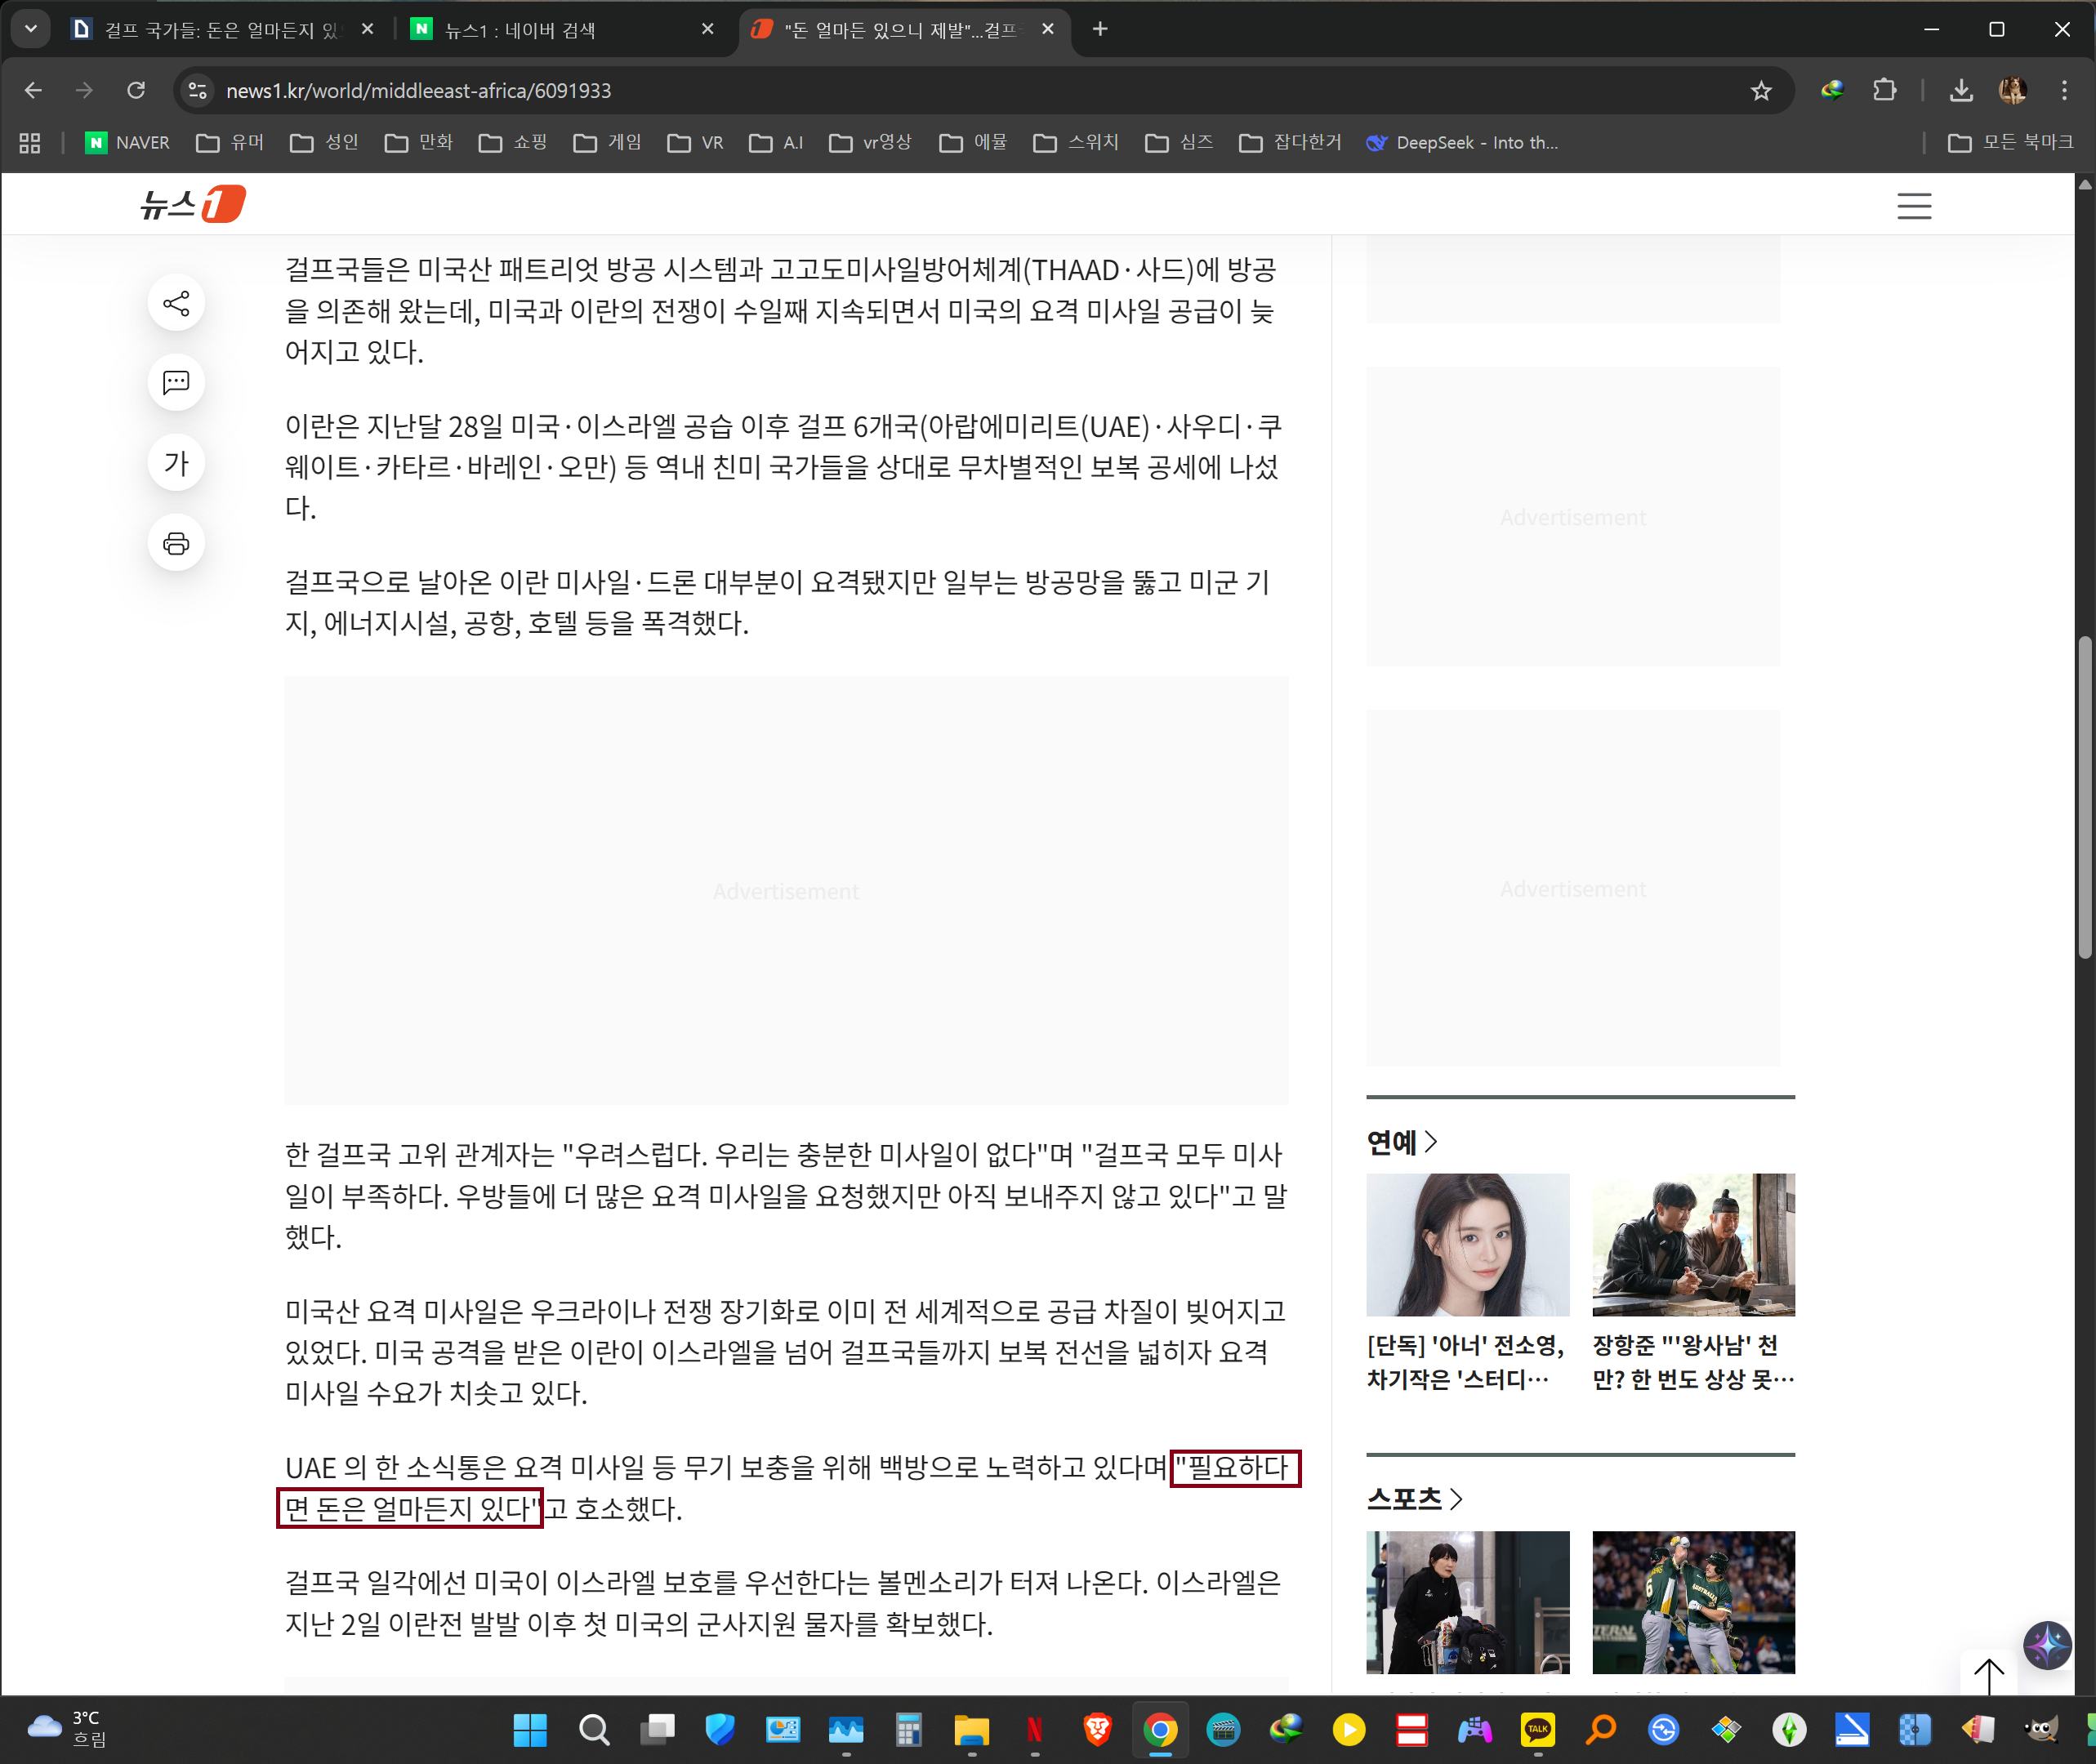Click the font size '가' button
Image resolution: width=2096 pixels, height=1764 pixels.
pos(176,463)
